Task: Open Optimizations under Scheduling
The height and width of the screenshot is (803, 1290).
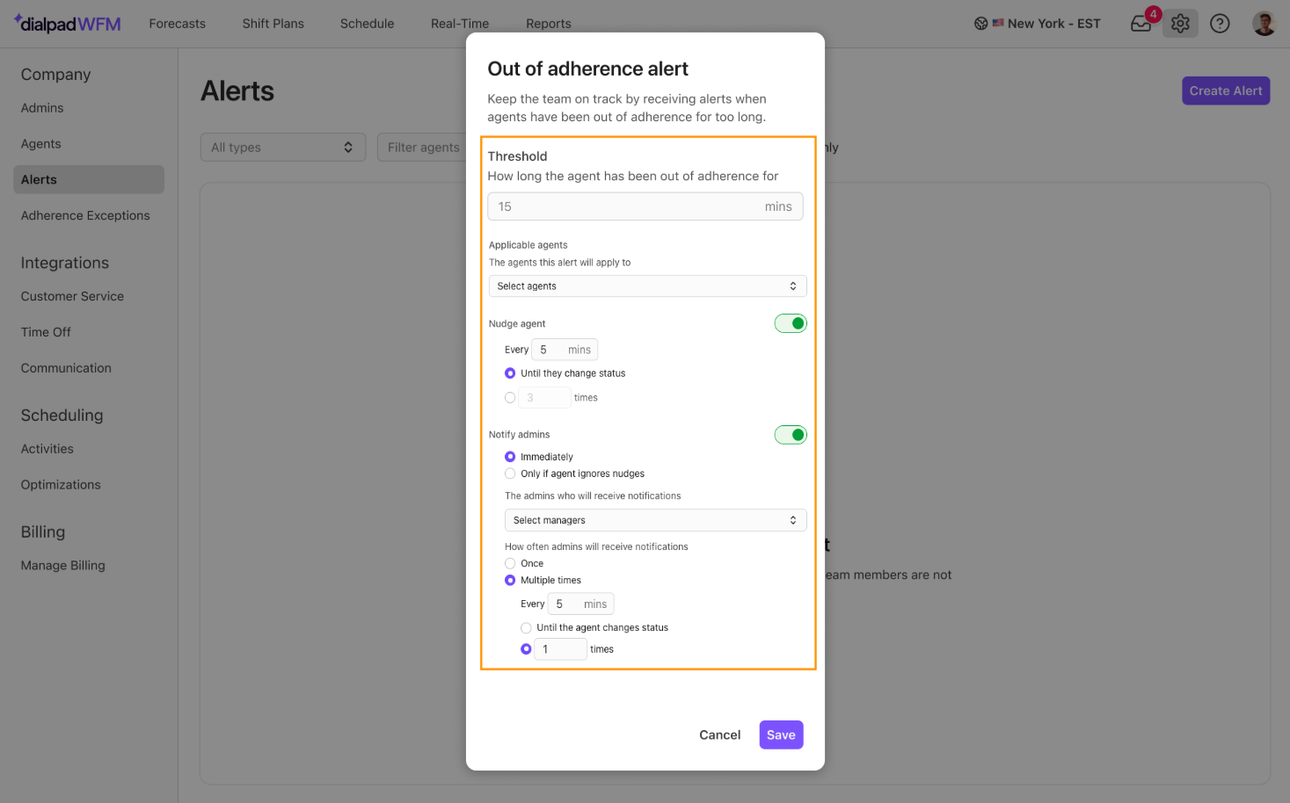Action: coord(61,485)
